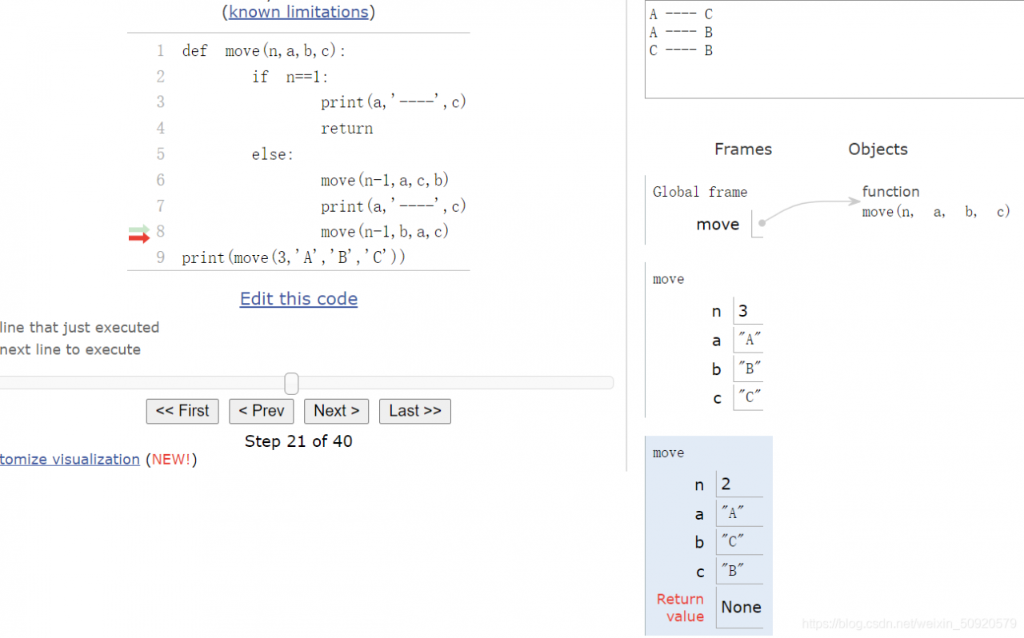Click the Edit this code link
The image size is (1024, 638).
298,299
